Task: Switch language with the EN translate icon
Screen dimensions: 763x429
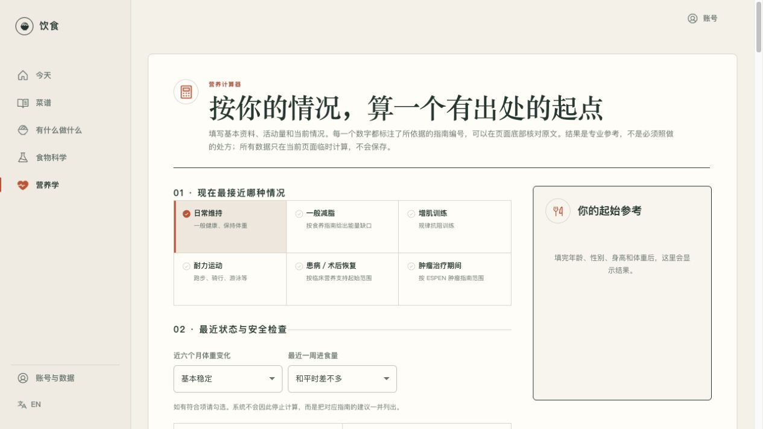Action: [x=22, y=404]
